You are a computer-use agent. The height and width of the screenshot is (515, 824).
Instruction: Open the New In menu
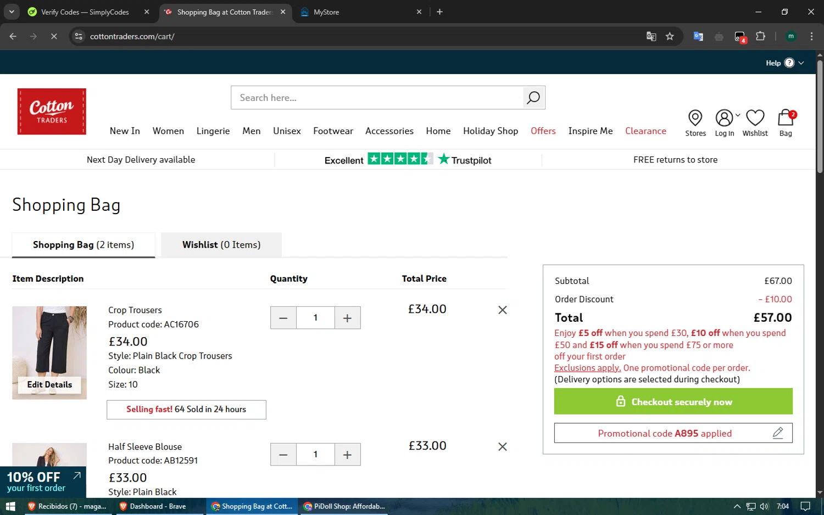point(125,131)
